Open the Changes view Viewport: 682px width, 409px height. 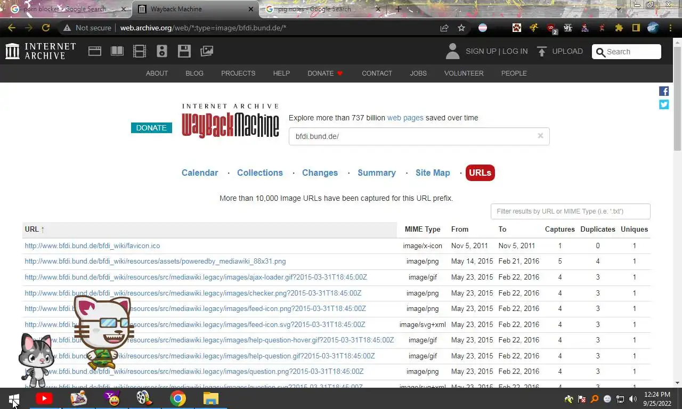320,173
